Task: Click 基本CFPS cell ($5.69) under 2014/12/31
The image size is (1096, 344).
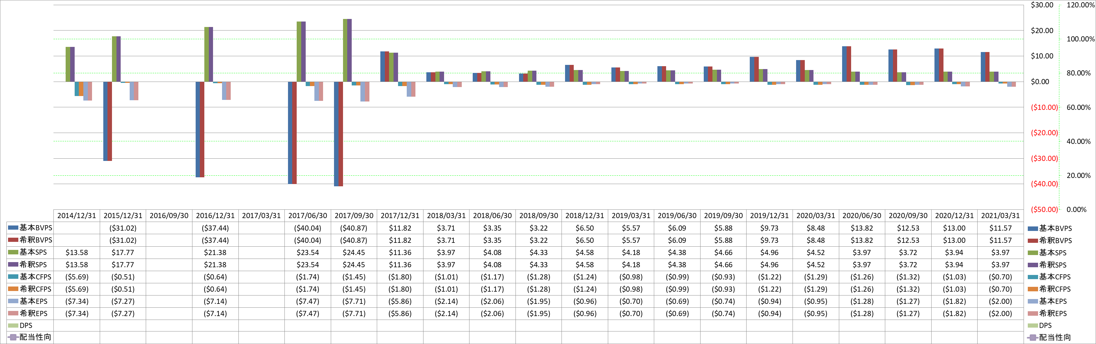Action: click(77, 277)
